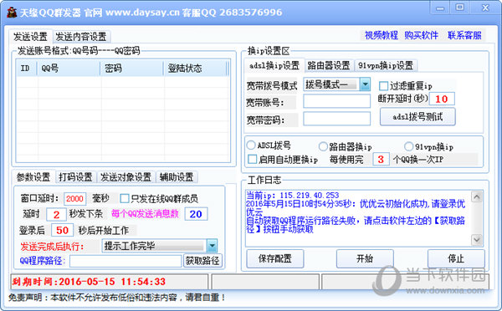This screenshot has width=502, height=311.
Task: Click down arrow of 工作日志 scrollbar
Action: pyautogui.click(x=476, y=240)
